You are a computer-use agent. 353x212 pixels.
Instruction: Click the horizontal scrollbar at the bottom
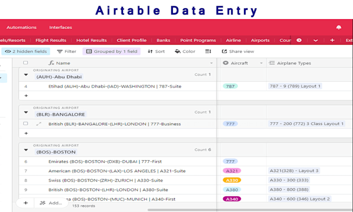tap(250, 210)
